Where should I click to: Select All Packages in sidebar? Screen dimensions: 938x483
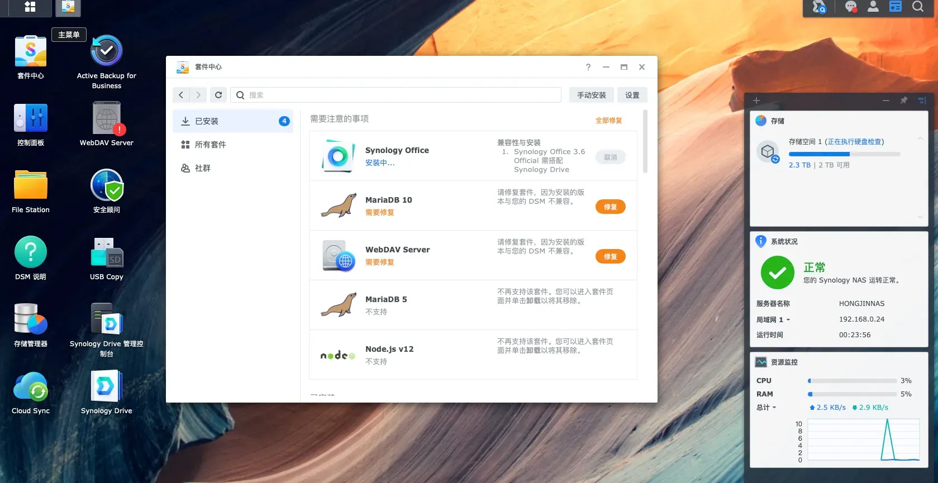pyautogui.click(x=233, y=145)
